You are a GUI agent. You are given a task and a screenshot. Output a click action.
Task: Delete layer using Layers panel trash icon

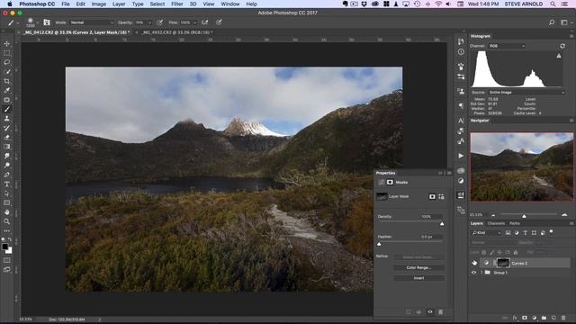point(563,318)
